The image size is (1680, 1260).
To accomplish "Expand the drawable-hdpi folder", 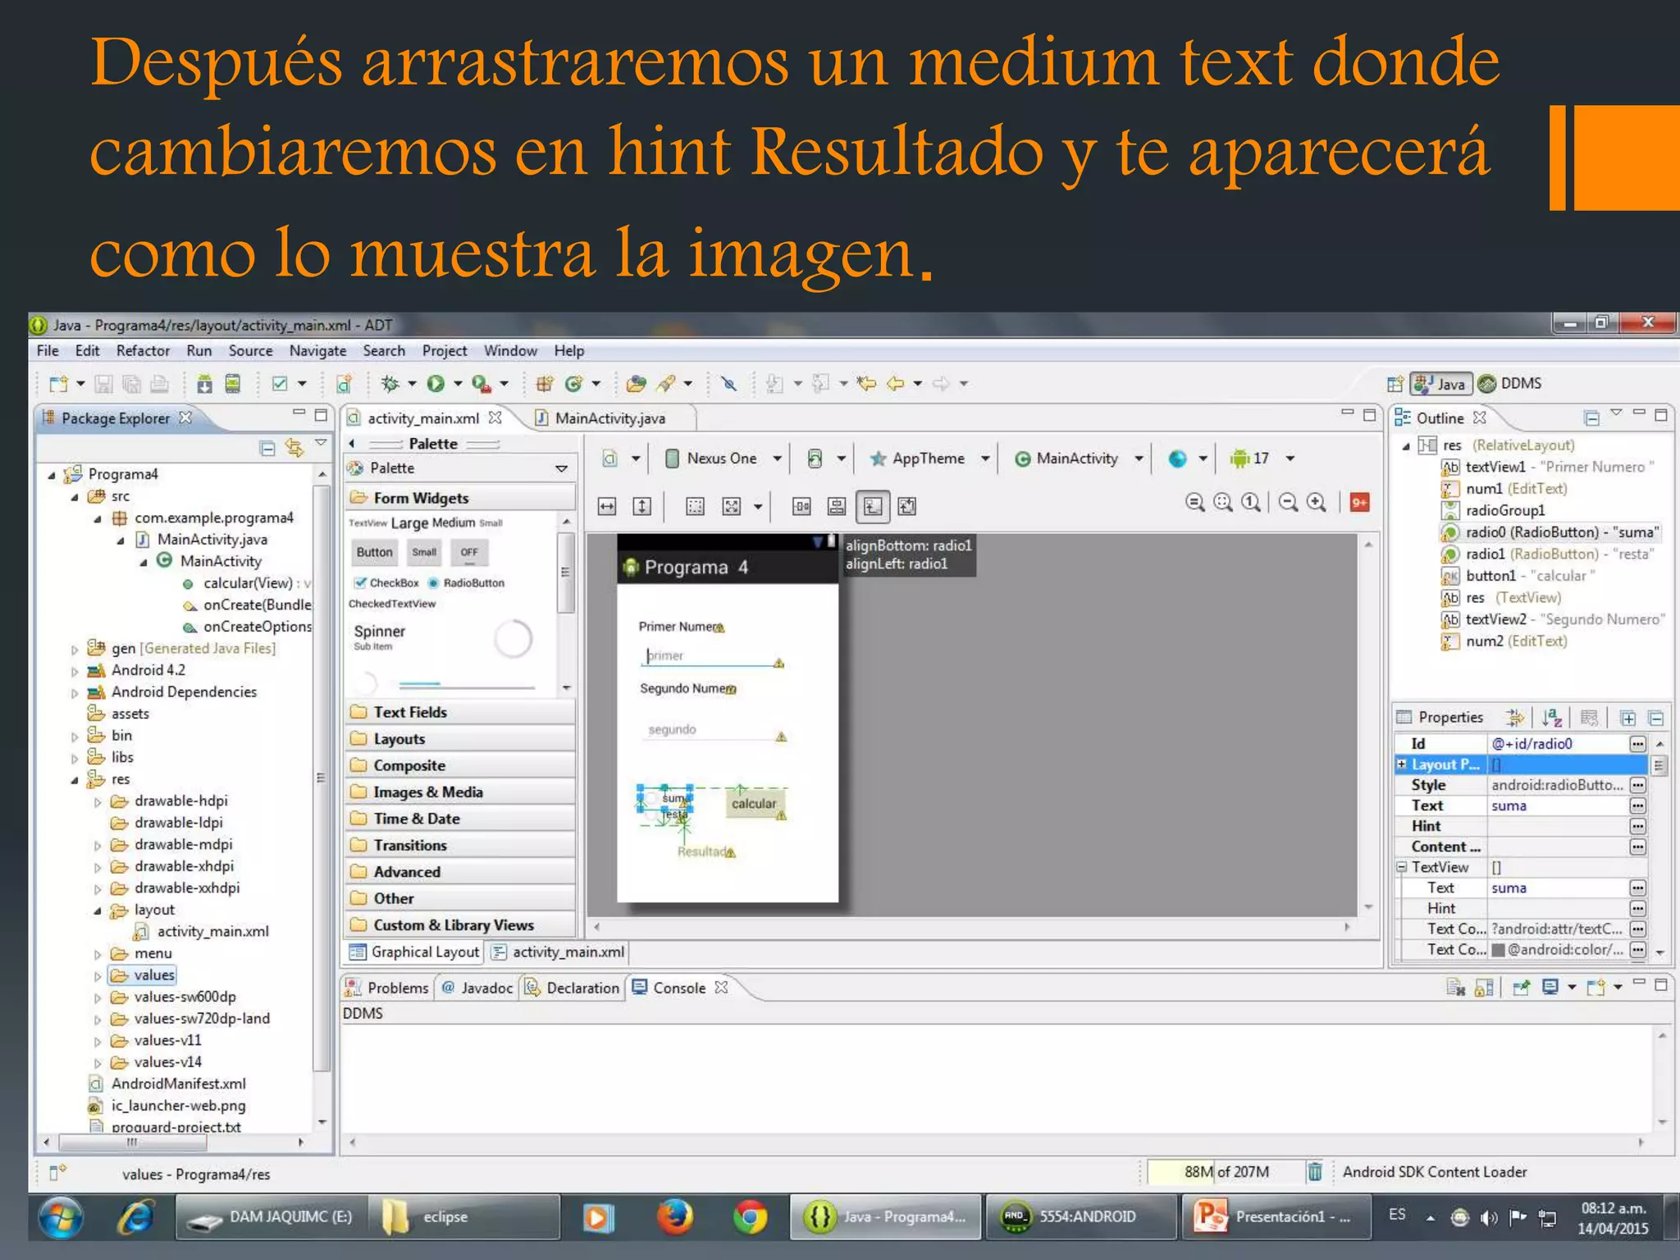I will 98,801.
